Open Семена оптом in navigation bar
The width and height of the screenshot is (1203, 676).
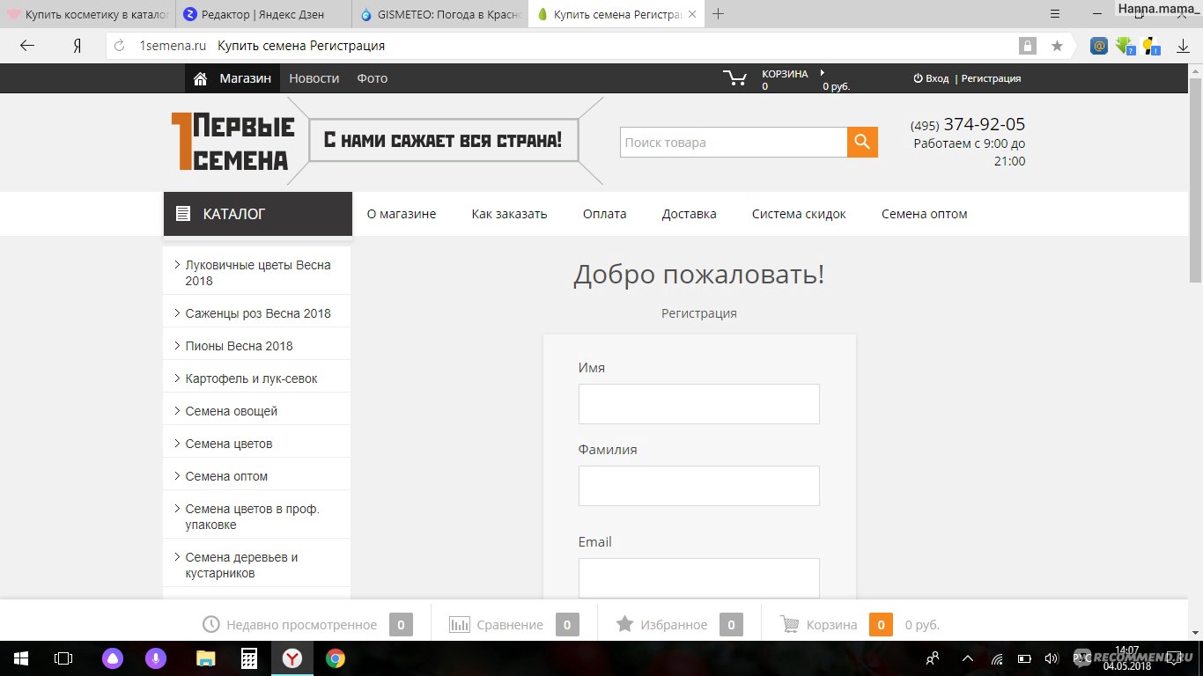(925, 214)
